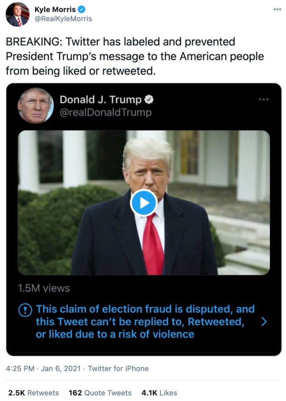Image resolution: width=286 pixels, height=401 pixels.
Task: Expand the disputed claim notice chevron
Action: coord(264,322)
